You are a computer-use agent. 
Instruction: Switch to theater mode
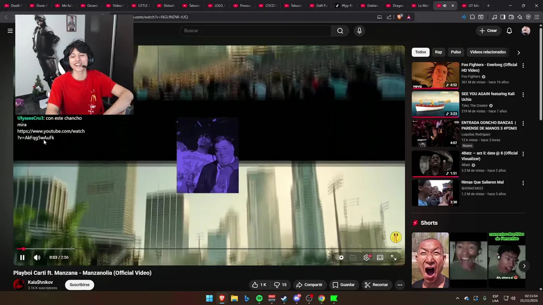point(380,257)
